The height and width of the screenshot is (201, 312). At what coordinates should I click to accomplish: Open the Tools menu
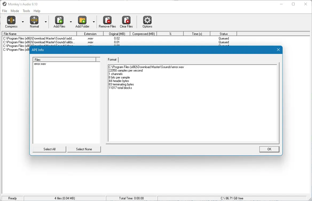tap(26, 11)
